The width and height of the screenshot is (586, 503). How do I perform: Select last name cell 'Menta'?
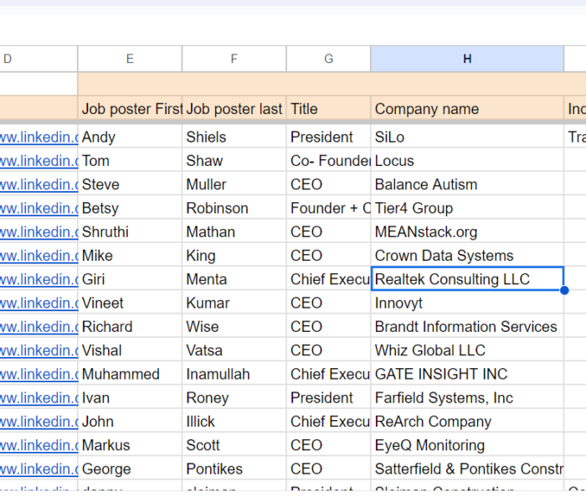pyautogui.click(x=234, y=279)
